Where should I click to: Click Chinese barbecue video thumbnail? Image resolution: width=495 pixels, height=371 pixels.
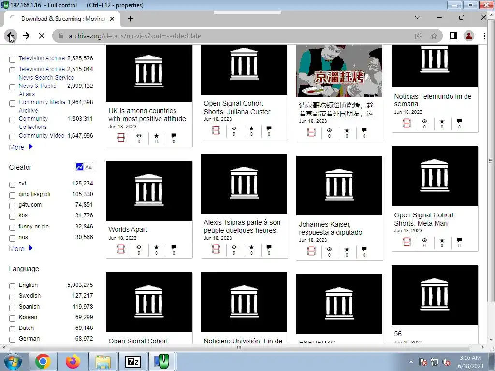pyautogui.click(x=339, y=71)
